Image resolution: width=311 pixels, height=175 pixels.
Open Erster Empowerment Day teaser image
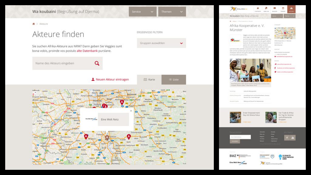tap(235, 117)
